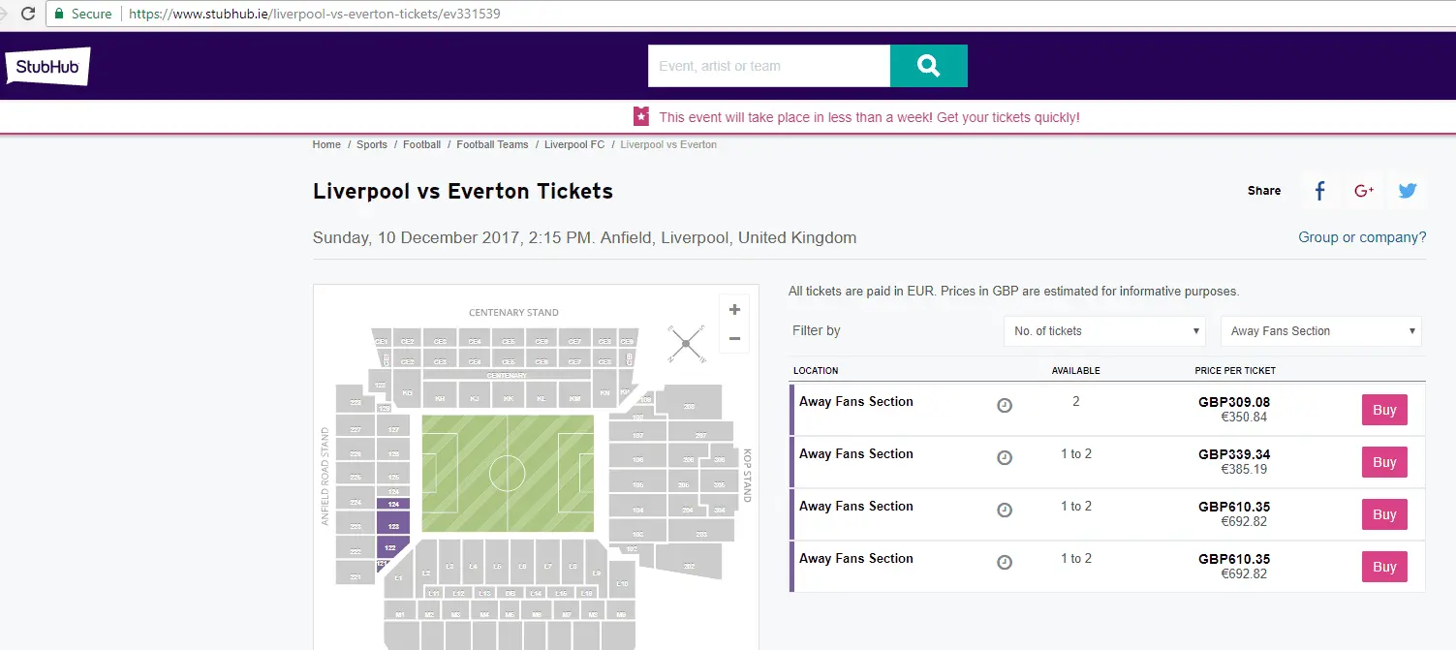Open the Away Fans Section filter dropdown
This screenshot has height=650, width=1456.
pyautogui.click(x=1320, y=331)
